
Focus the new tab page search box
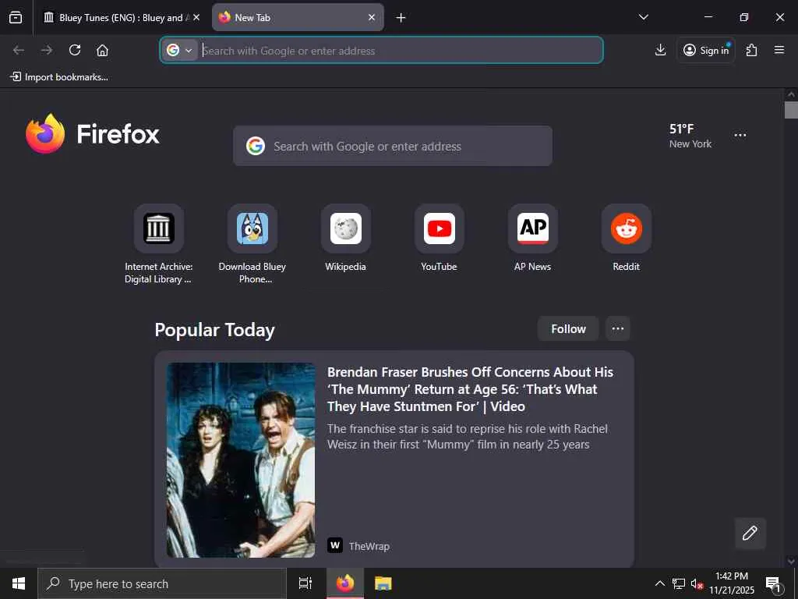393,146
